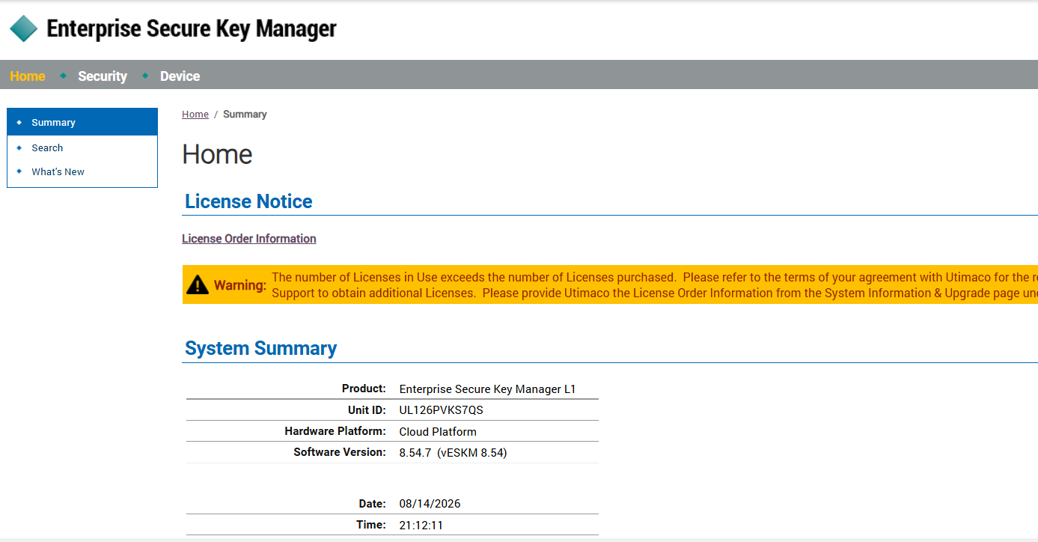Click the System Summary section heading

coord(261,348)
